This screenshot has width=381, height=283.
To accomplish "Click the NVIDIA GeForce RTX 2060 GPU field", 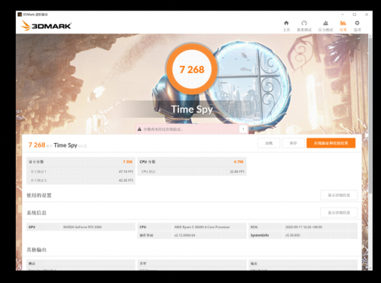I will point(98,227).
